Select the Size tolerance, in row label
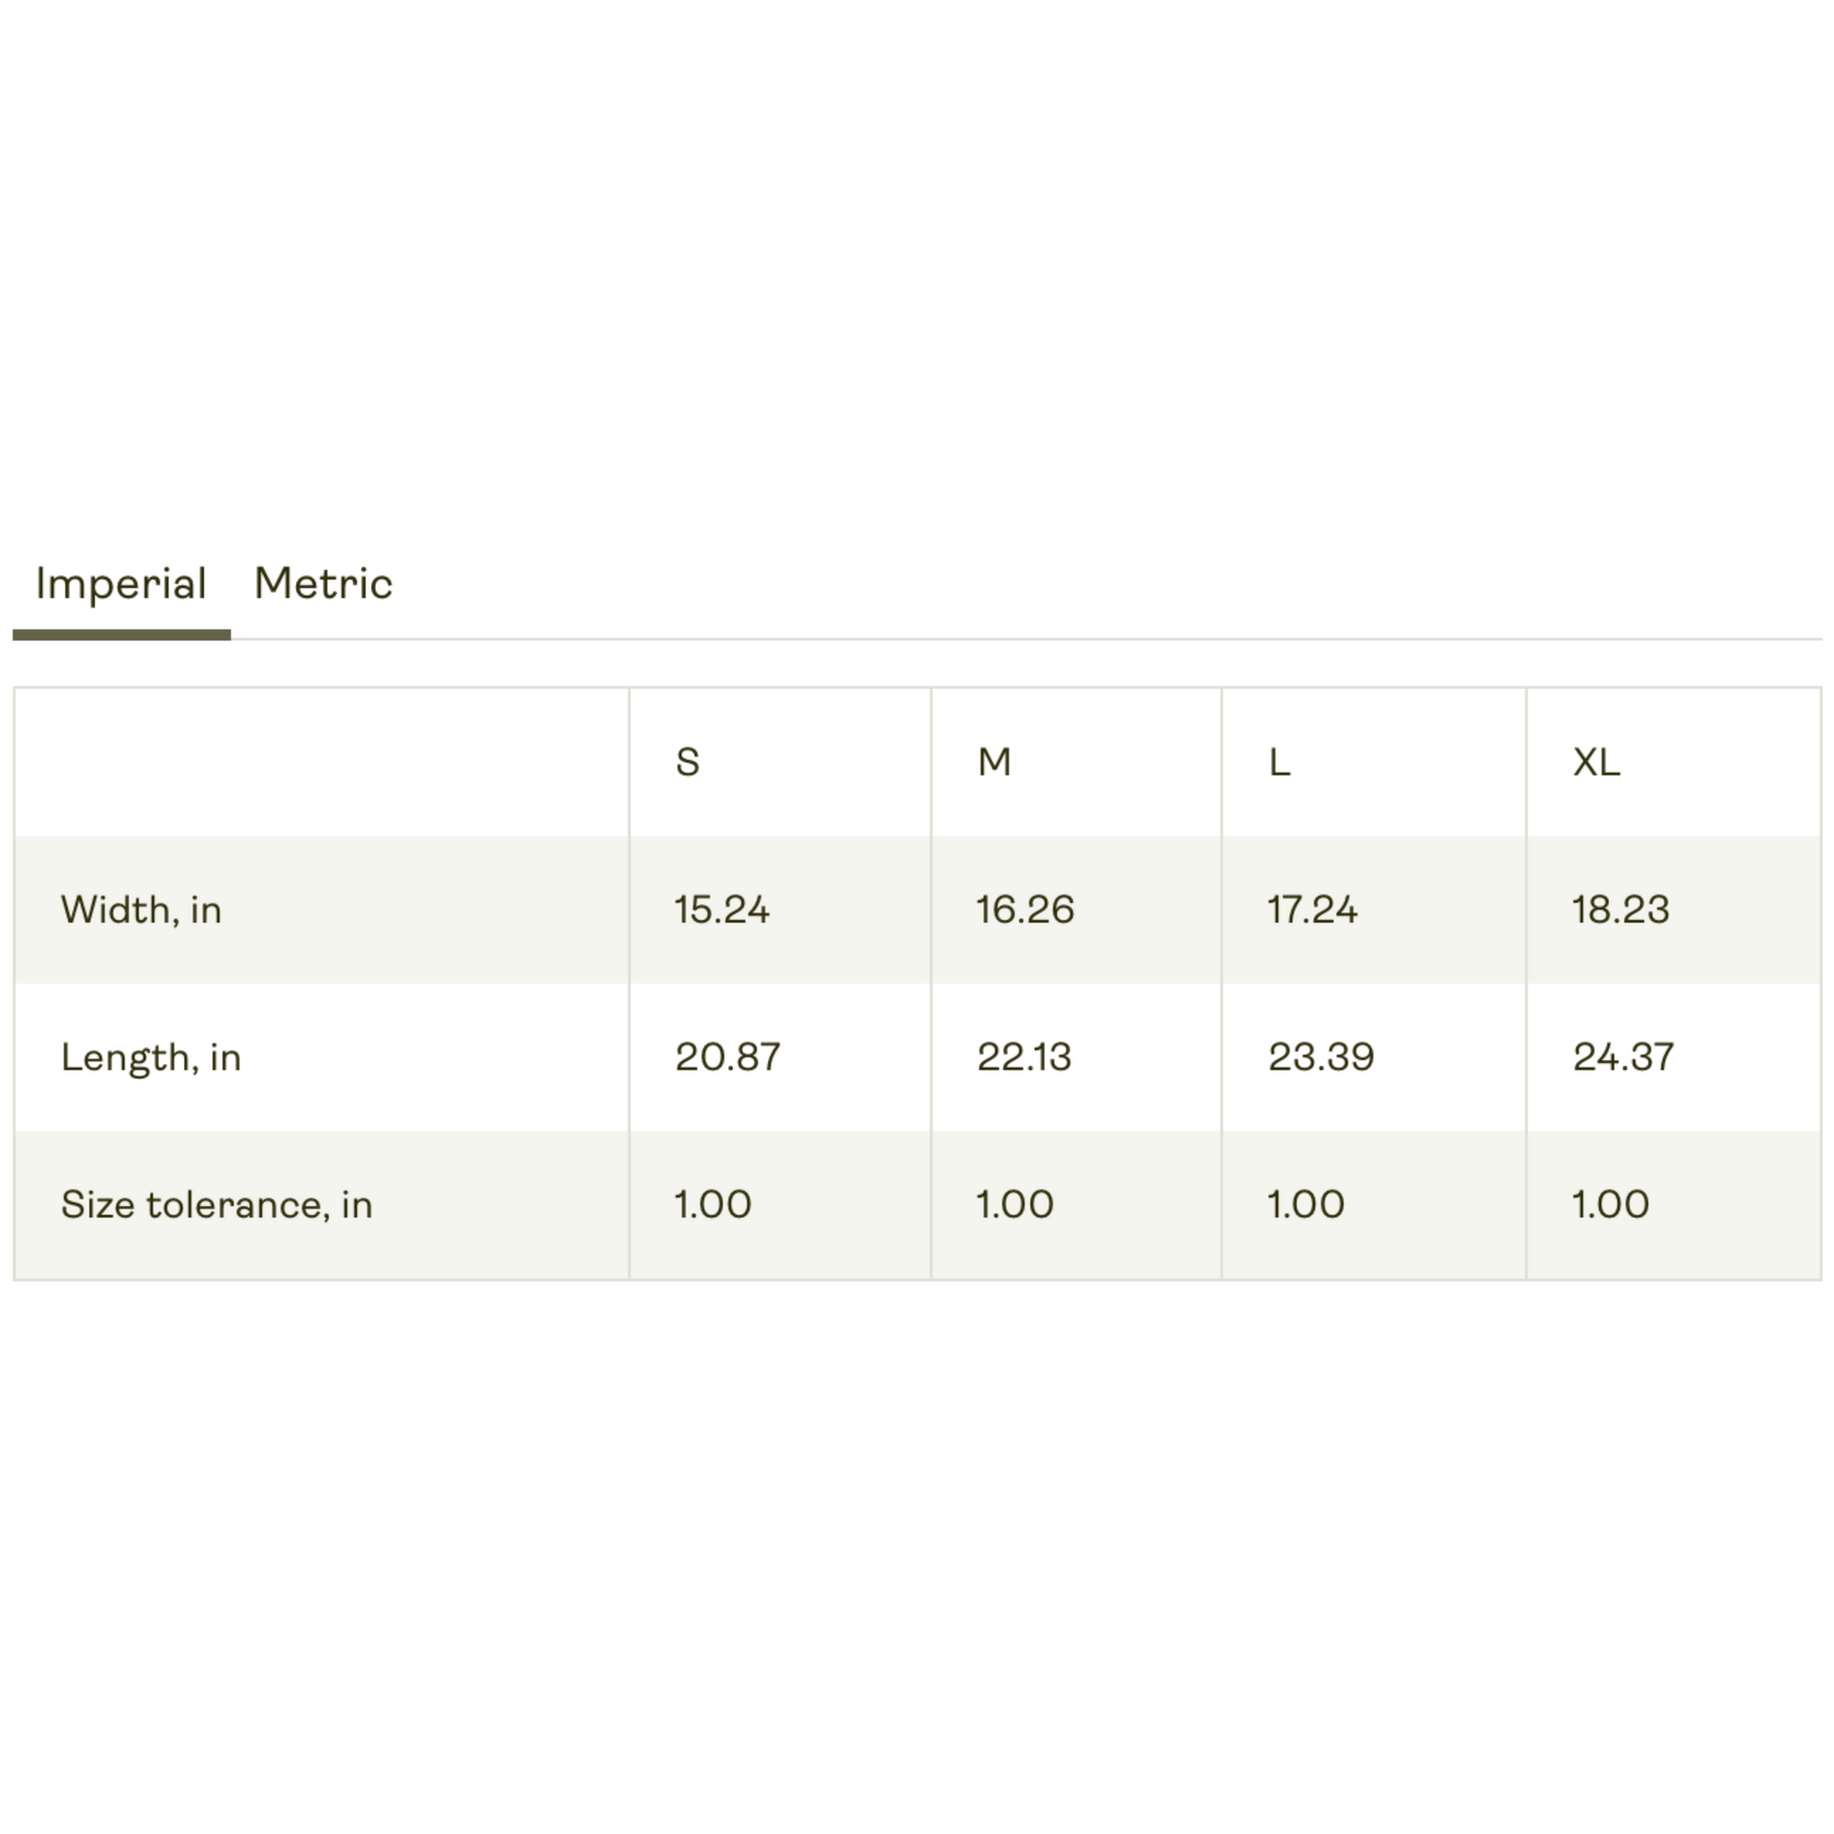This screenshot has height=1834, width=1834. click(x=217, y=1204)
